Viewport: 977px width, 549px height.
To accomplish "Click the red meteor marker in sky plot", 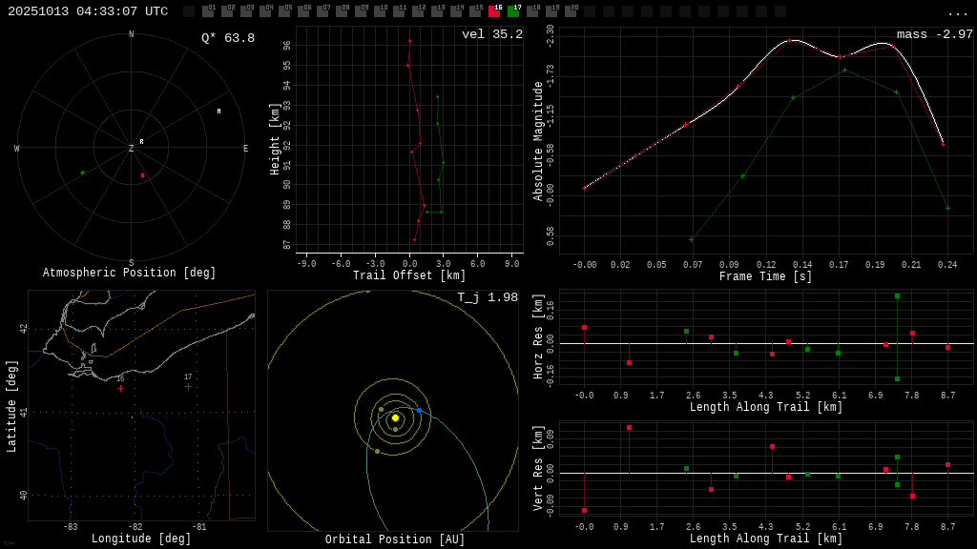I will (x=143, y=175).
